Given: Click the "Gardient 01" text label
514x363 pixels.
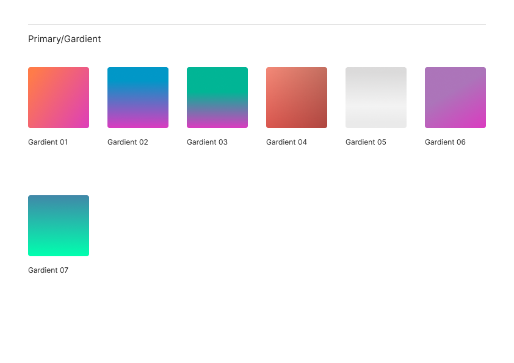Looking at the screenshot, I should (x=48, y=142).
